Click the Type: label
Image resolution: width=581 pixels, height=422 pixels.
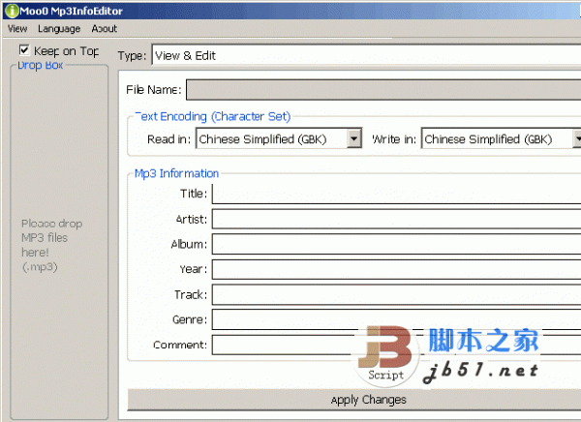click(x=132, y=56)
